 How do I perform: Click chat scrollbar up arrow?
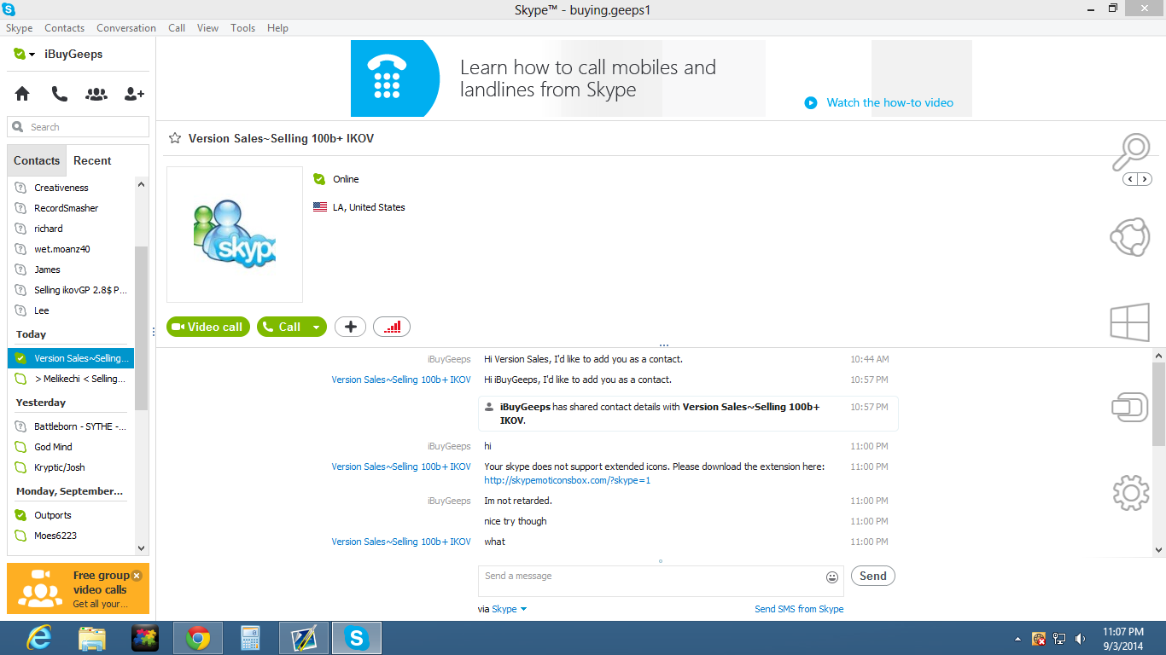1158,356
